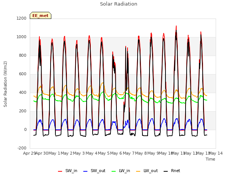Click the -200 y-axis tick label
238x178 pixels.
(22, 148)
